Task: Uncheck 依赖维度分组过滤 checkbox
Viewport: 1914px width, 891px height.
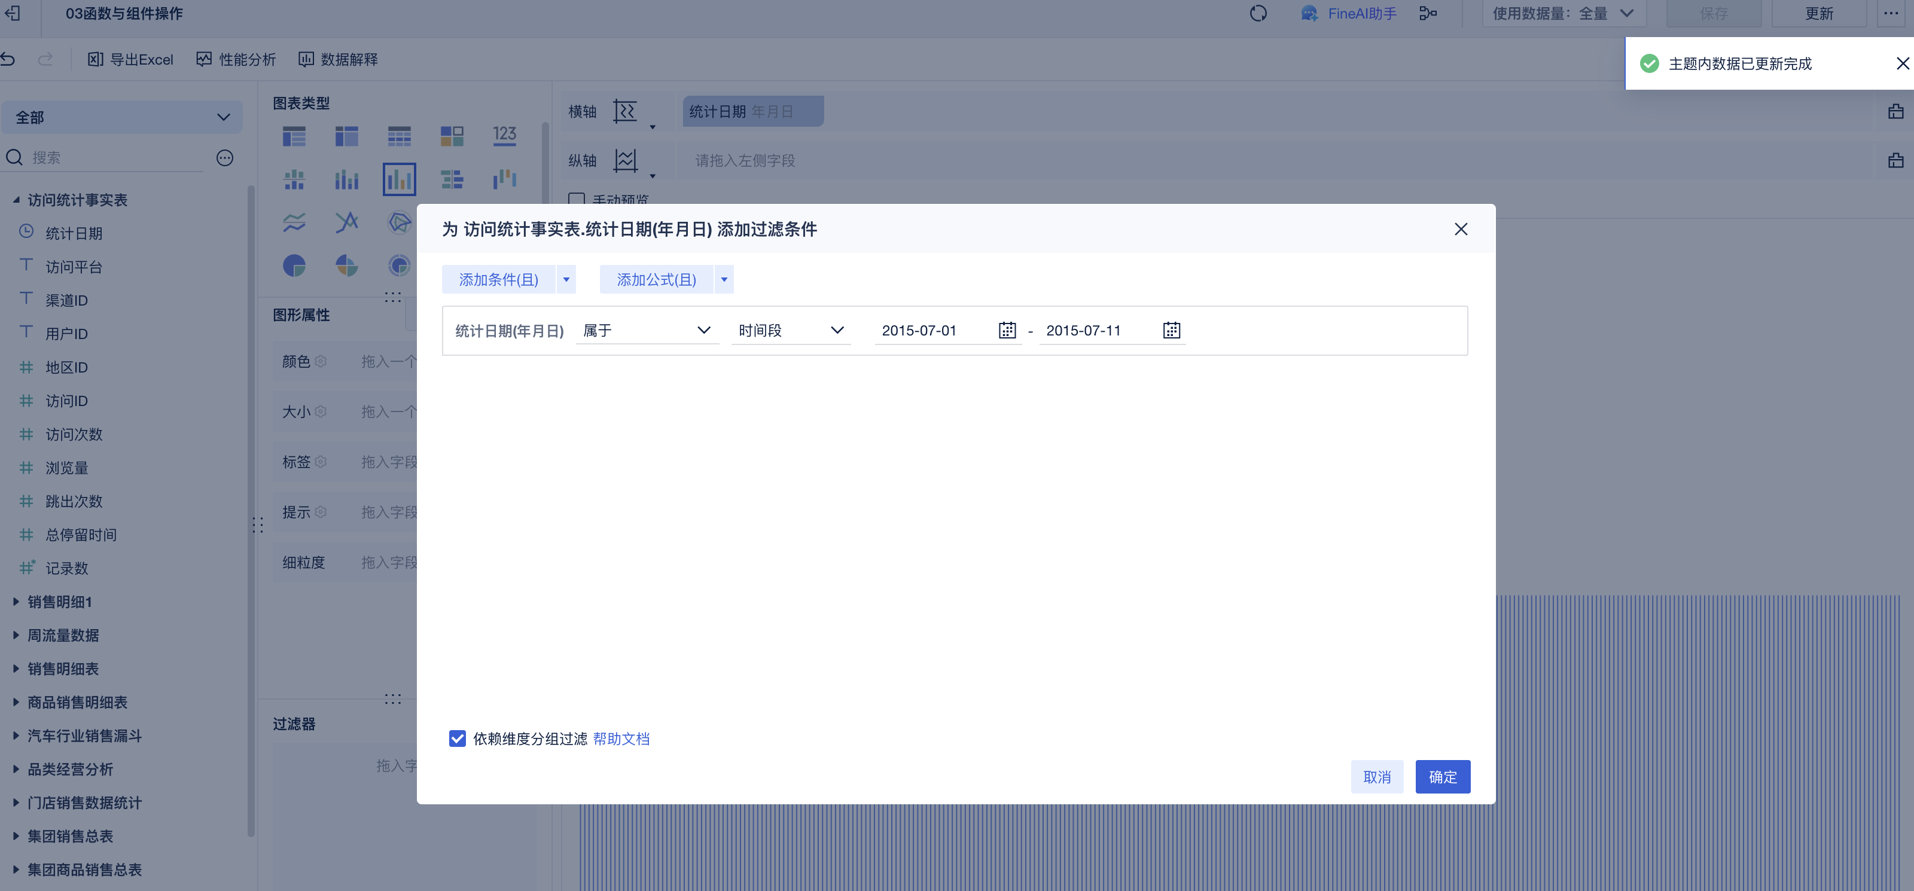Action: click(457, 738)
